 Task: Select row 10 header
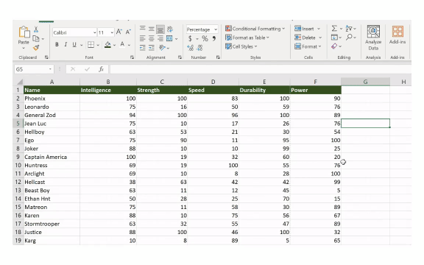[x=18, y=165]
